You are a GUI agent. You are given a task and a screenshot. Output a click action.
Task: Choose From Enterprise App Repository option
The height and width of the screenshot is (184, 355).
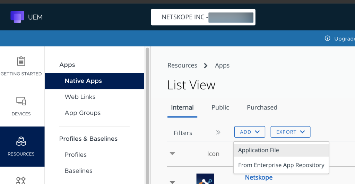point(281,165)
